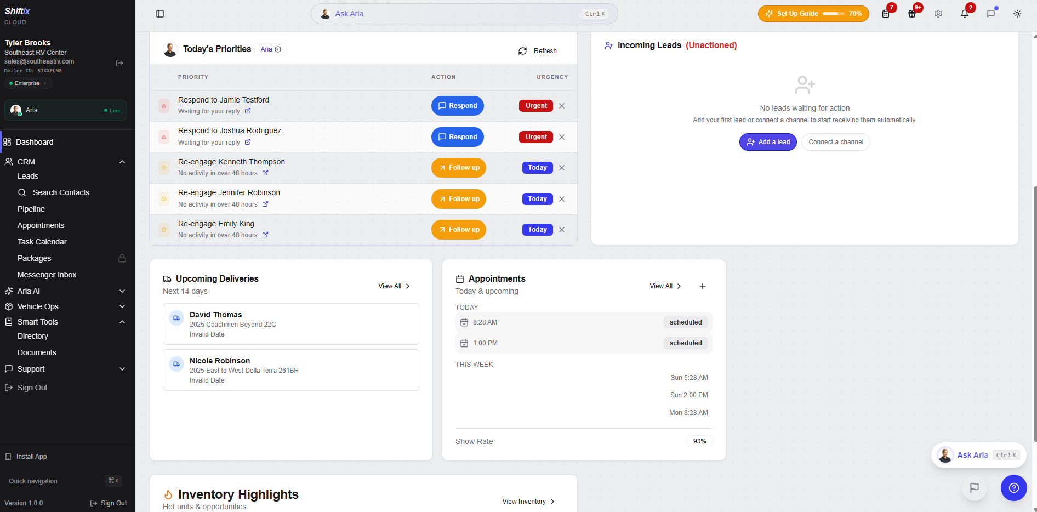Toggle the light/dark theme sun icon
Image resolution: width=1037 pixels, height=512 pixels.
[x=1017, y=14]
